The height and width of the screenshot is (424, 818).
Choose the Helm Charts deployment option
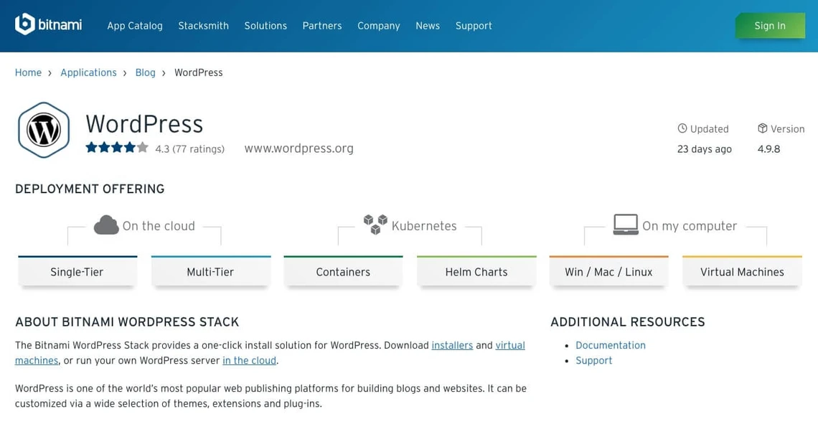coord(476,272)
